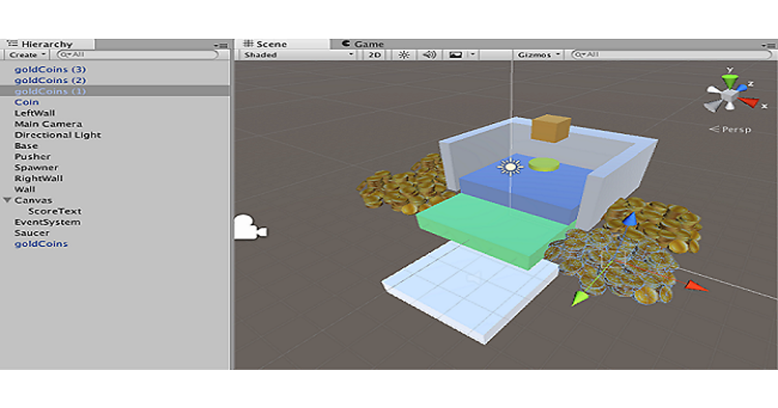
Task: Open Hierarchy panel options menu icon
Action: click(222, 45)
